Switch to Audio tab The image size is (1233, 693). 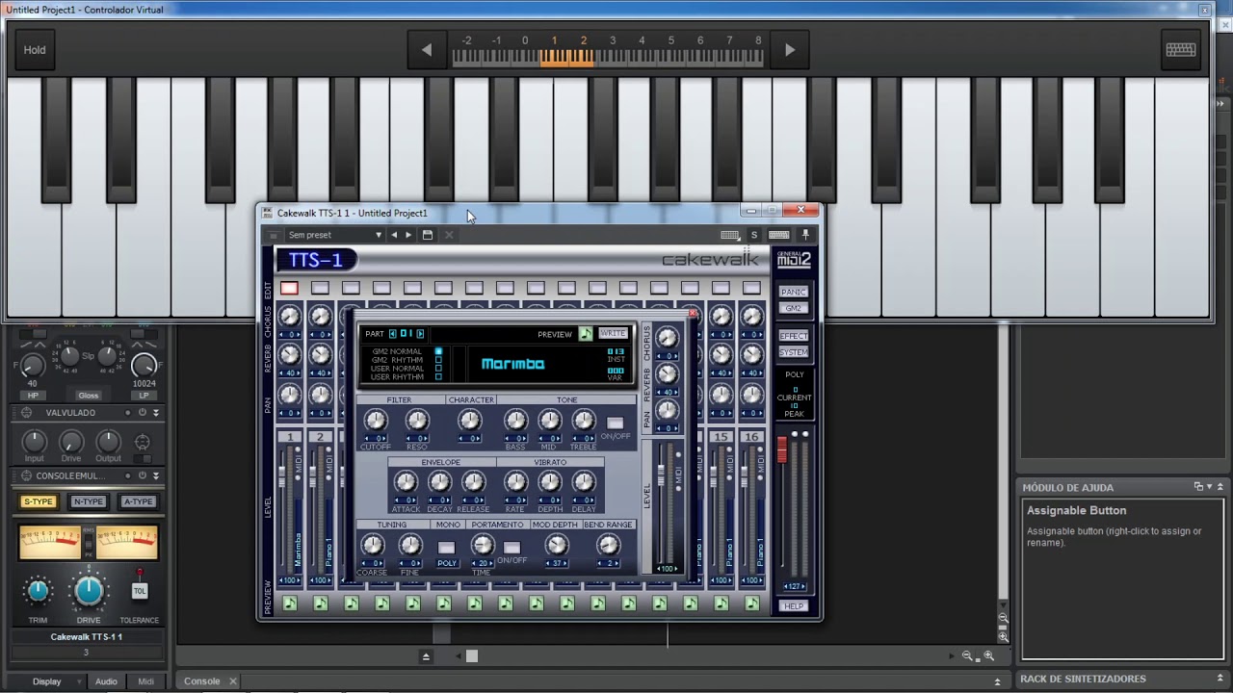coord(106,681)
